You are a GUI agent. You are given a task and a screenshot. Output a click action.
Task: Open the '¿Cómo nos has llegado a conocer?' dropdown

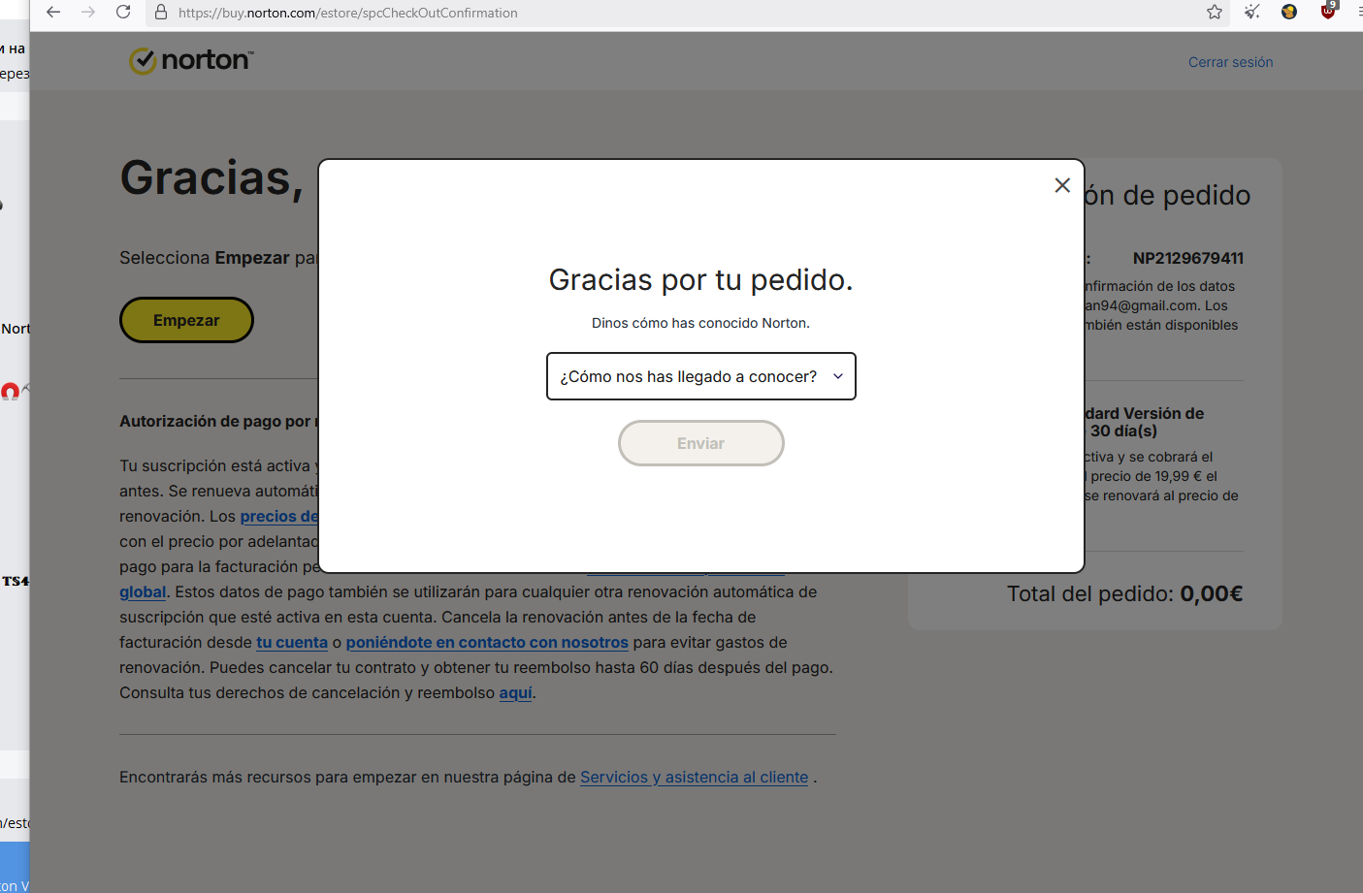700,376
